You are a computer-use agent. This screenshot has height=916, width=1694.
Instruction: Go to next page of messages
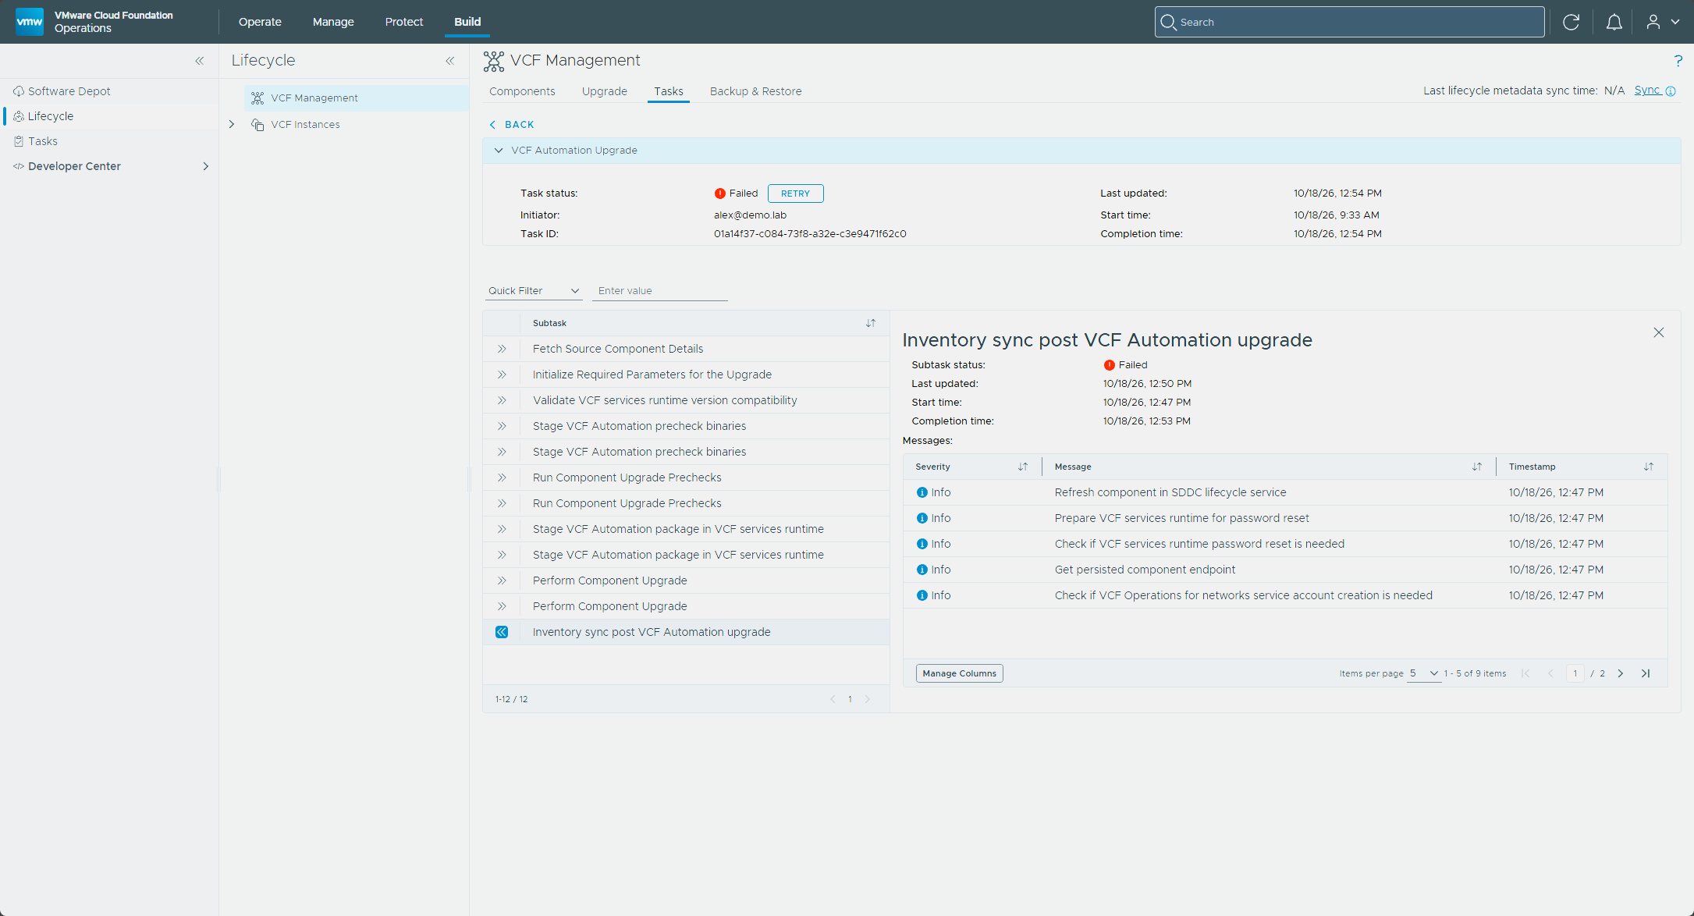tap(1621, 673)
